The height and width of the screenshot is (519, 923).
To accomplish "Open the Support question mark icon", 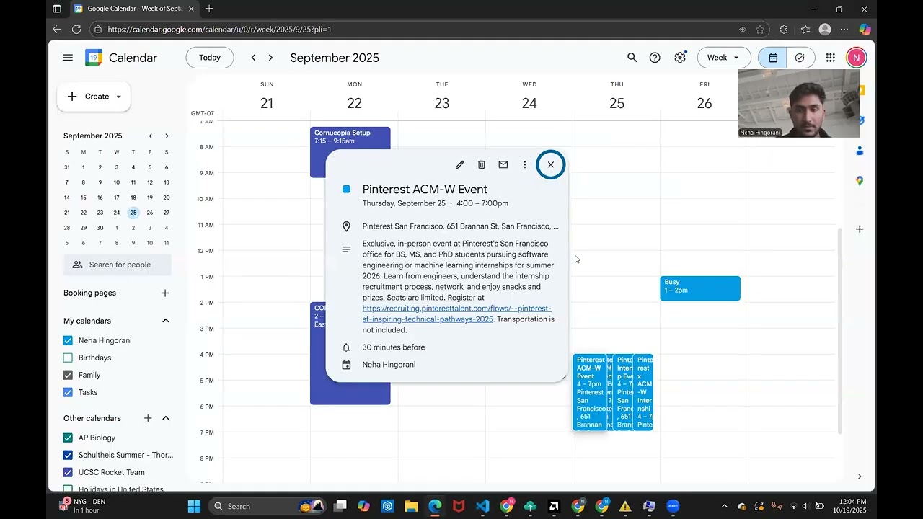I will [655, 58].
